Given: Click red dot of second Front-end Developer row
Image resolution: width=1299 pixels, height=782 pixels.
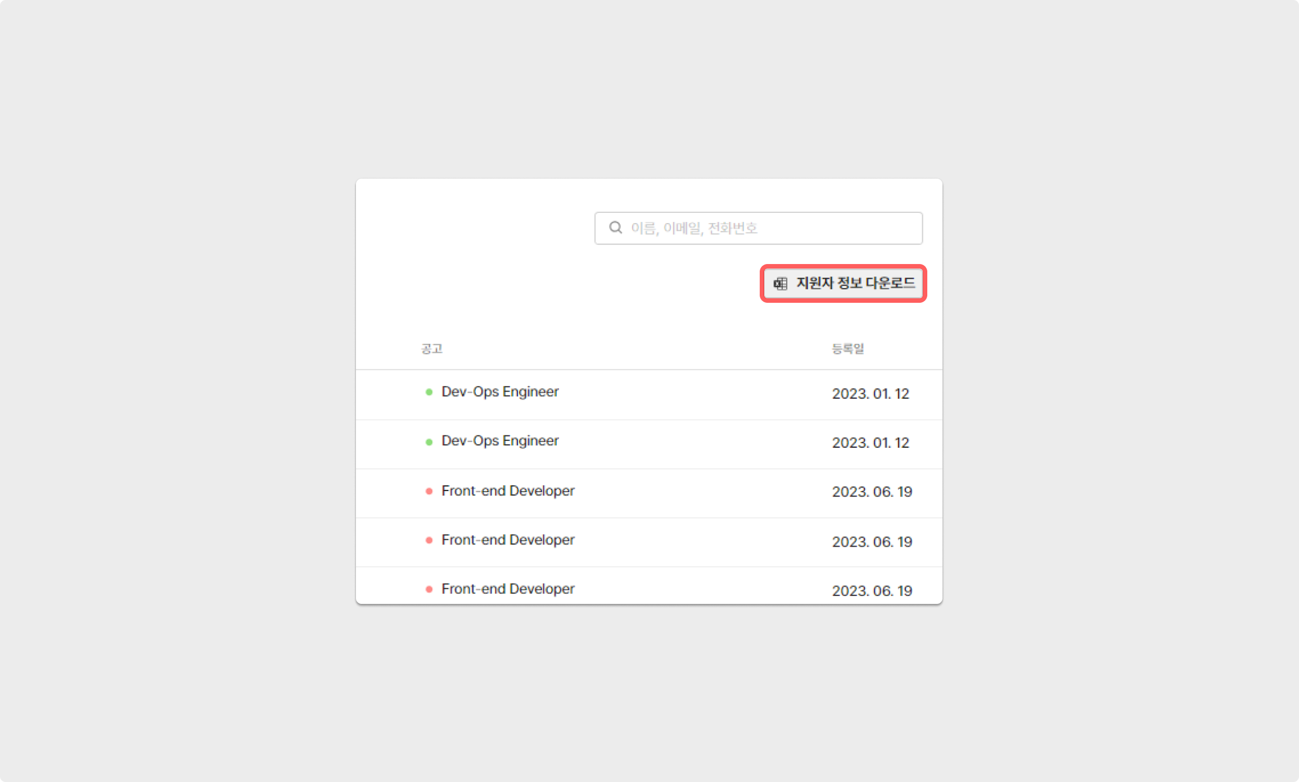Looking at the screenshot, I should (429, 540).
